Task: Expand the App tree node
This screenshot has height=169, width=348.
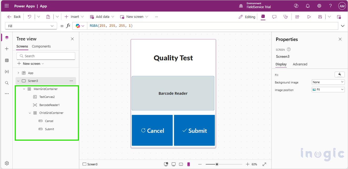Action: 18,73
